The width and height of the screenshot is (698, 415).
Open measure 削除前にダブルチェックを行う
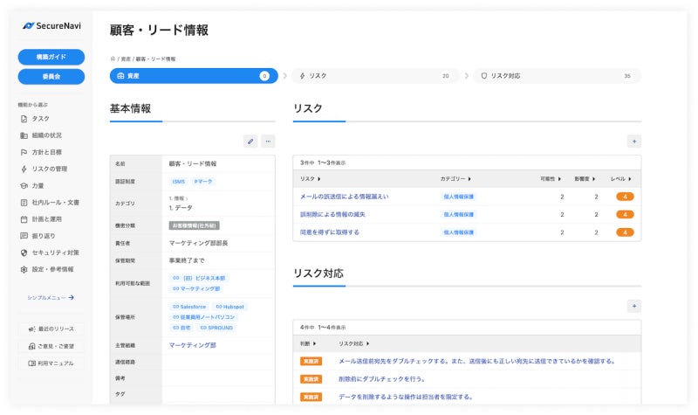tap(381, 379)
